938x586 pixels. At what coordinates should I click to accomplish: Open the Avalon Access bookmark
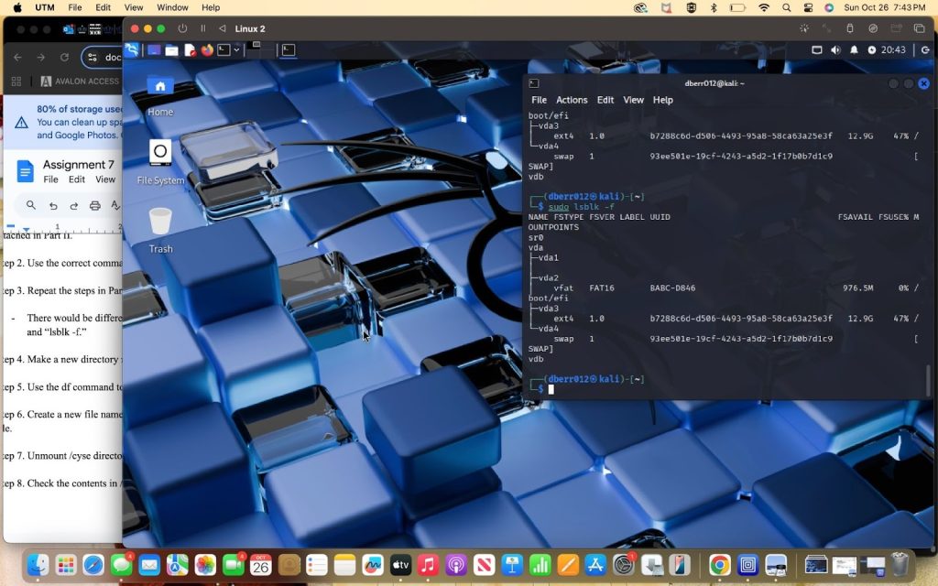pyautogui.click(x=81, y=81)
